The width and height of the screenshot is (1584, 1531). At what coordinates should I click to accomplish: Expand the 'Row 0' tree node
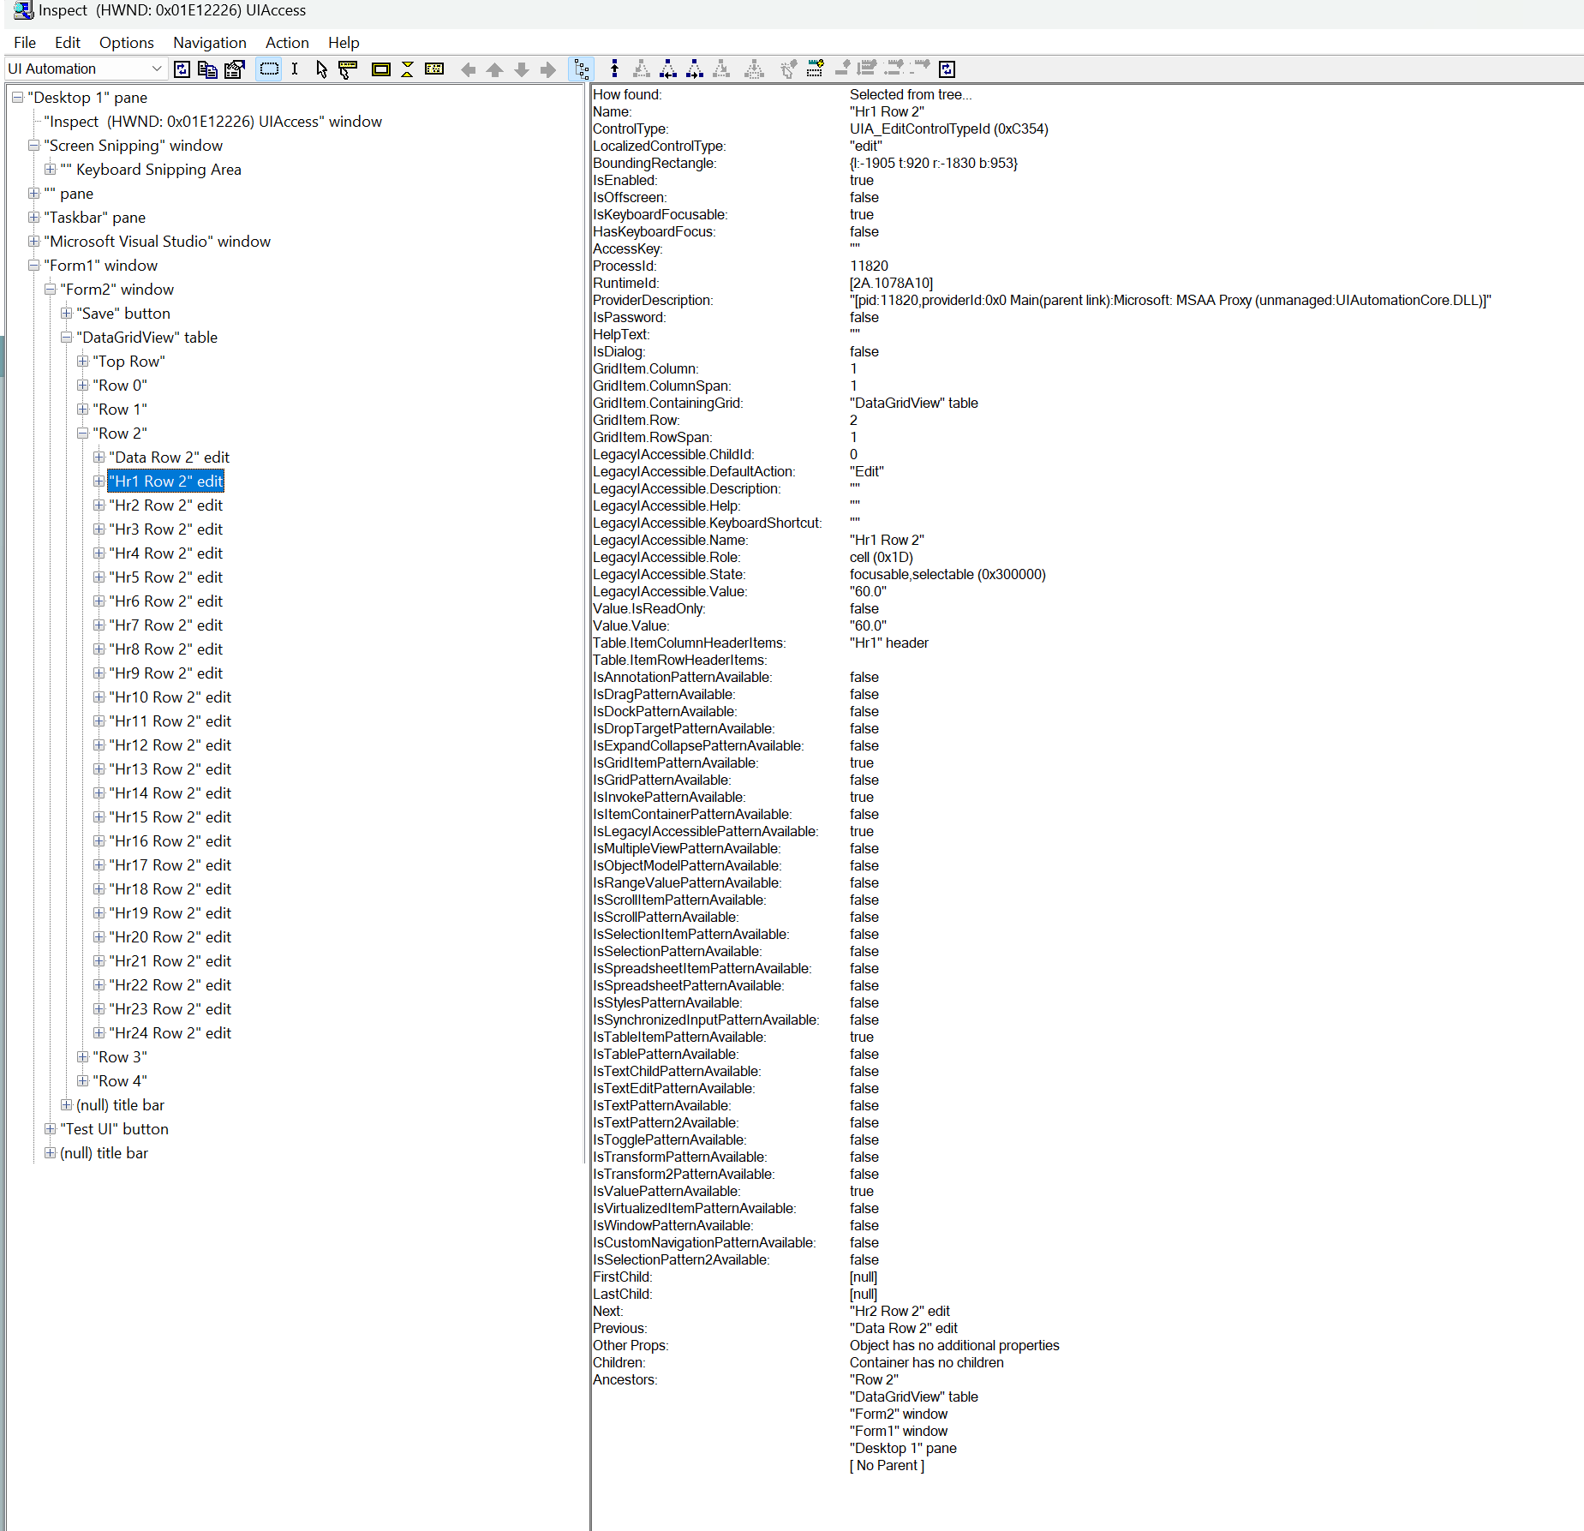tap(83, 386)
